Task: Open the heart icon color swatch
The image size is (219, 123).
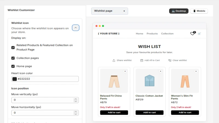Action: click(x=15, y=79)
